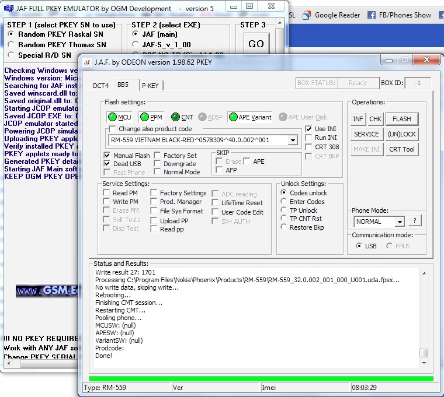Enable Change also product code checkbox

pyautogui.click(x=112, y=129)
